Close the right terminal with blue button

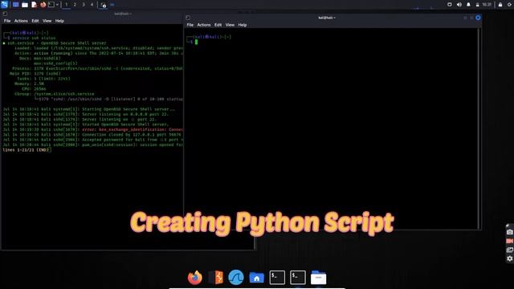click(478, 18)
